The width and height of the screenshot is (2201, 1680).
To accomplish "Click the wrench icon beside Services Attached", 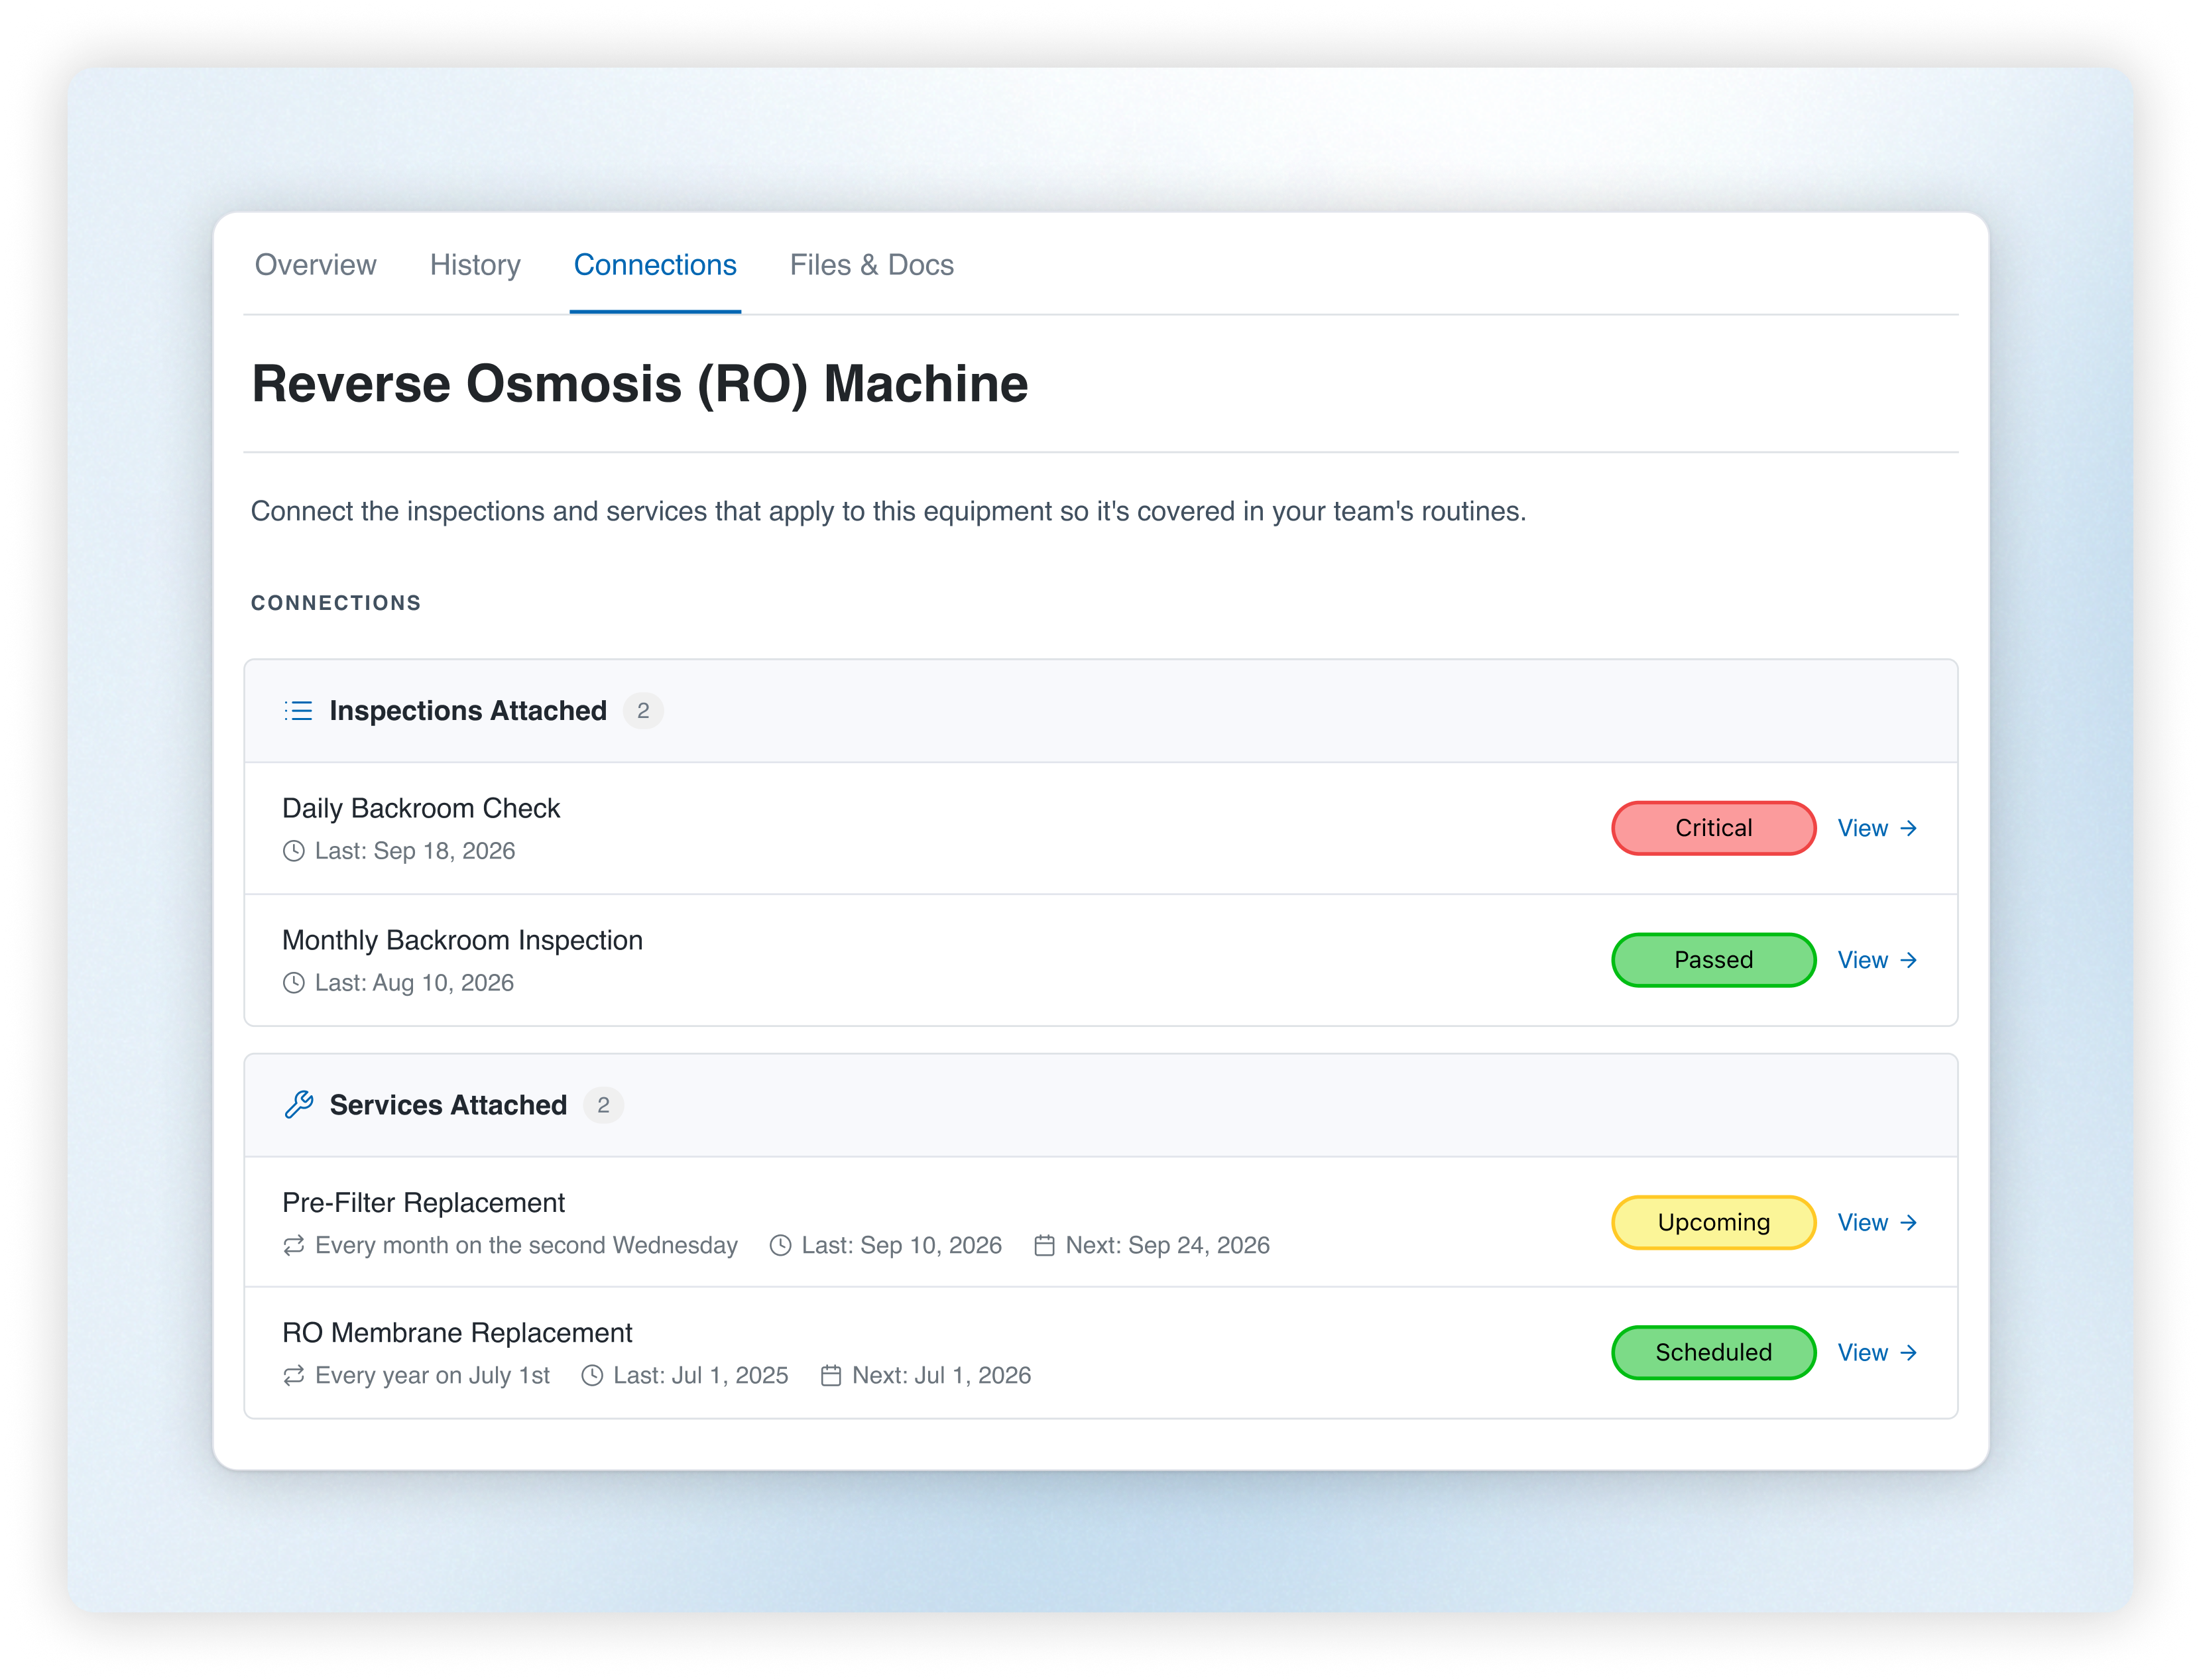I will (298, 1105).
